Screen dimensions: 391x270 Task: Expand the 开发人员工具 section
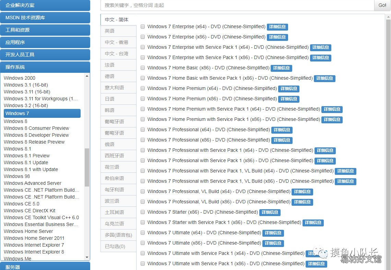click(45, 55)
